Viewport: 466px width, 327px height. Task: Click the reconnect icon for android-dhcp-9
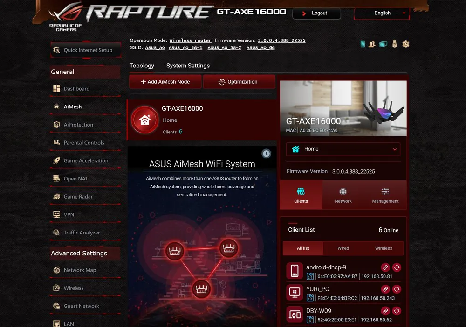click(x=397, y=267)
